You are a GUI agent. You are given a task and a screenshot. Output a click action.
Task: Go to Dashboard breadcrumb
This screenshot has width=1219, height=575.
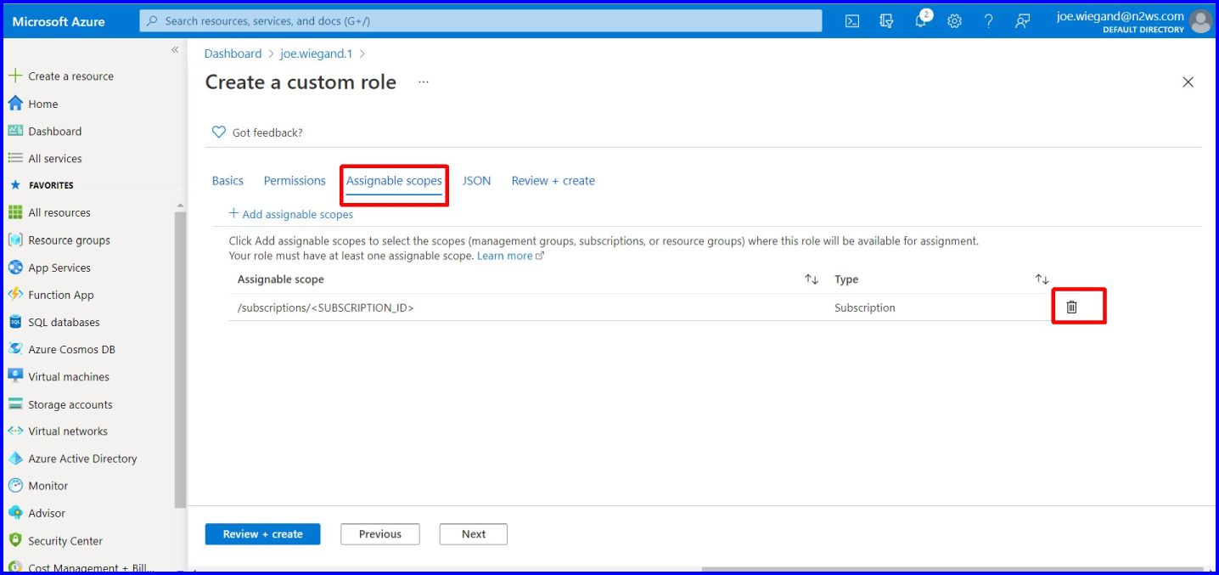(233, 54)
